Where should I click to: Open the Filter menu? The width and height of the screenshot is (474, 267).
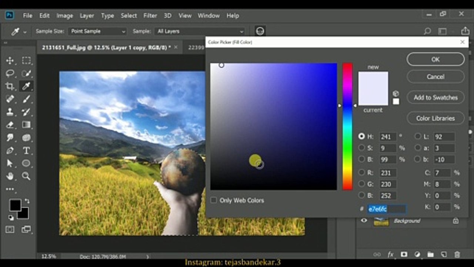coord(150,16)
